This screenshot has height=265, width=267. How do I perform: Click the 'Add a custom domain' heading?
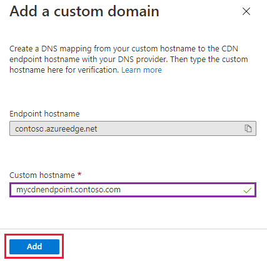84,11
